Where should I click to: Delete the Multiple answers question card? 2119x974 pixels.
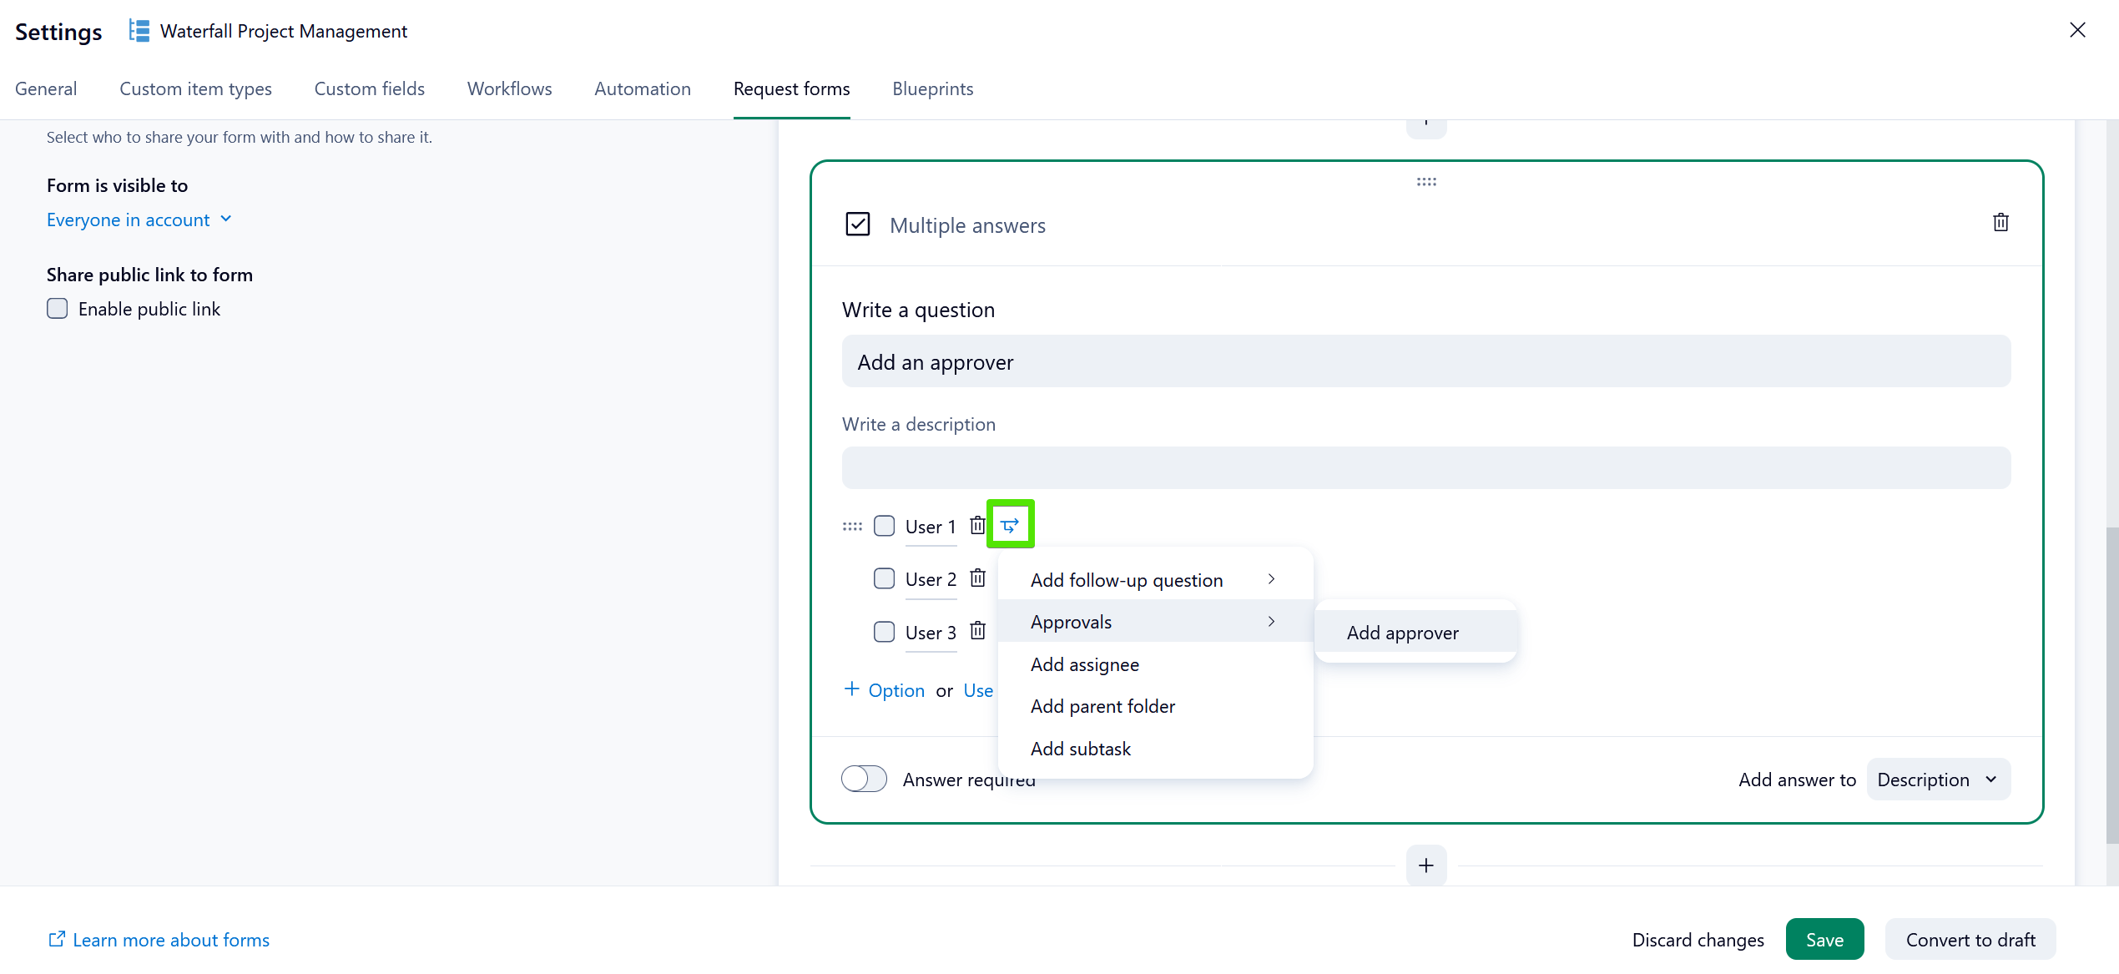pos(2000,223)
